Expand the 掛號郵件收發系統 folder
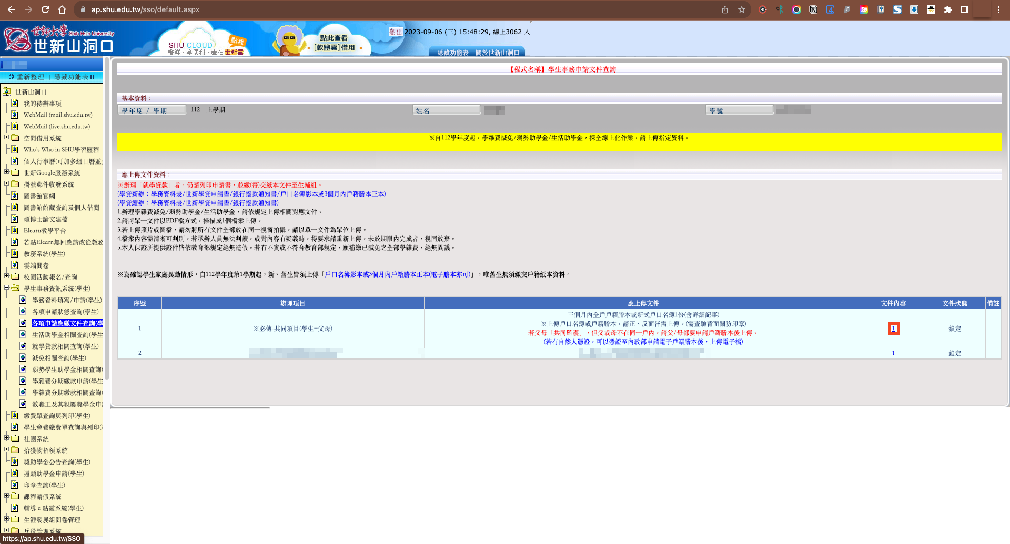Screen dimensions: 1010x544 point(6,183)
